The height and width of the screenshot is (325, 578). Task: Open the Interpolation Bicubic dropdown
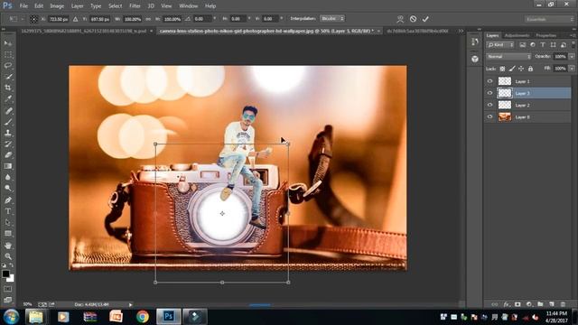332,18
